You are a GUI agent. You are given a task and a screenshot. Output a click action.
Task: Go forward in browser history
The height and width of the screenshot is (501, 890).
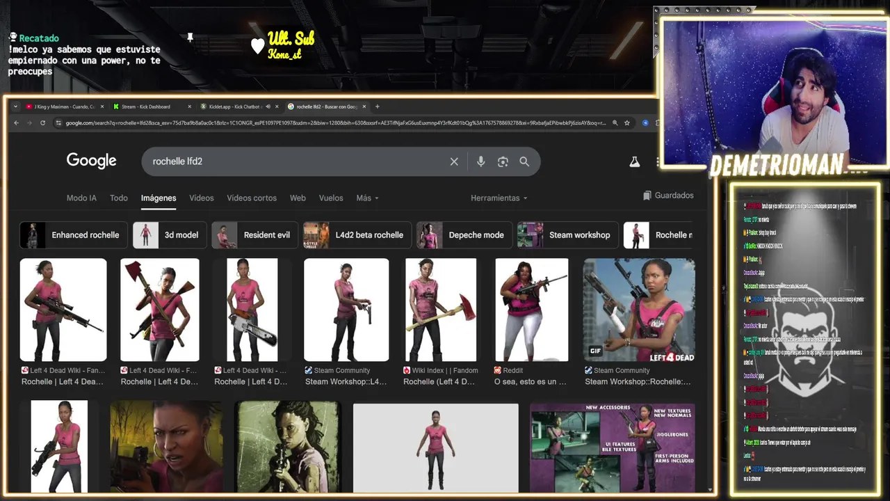29,123
